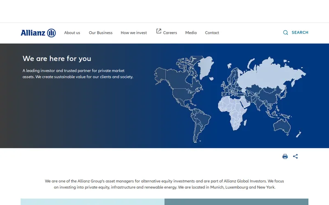Open the About us menu
This screenshot has width=329, height=205.
tap(72, 33)
